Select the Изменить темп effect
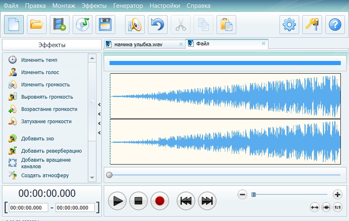The width and height of the screenshot is (349, 221). tap(39, 60)
